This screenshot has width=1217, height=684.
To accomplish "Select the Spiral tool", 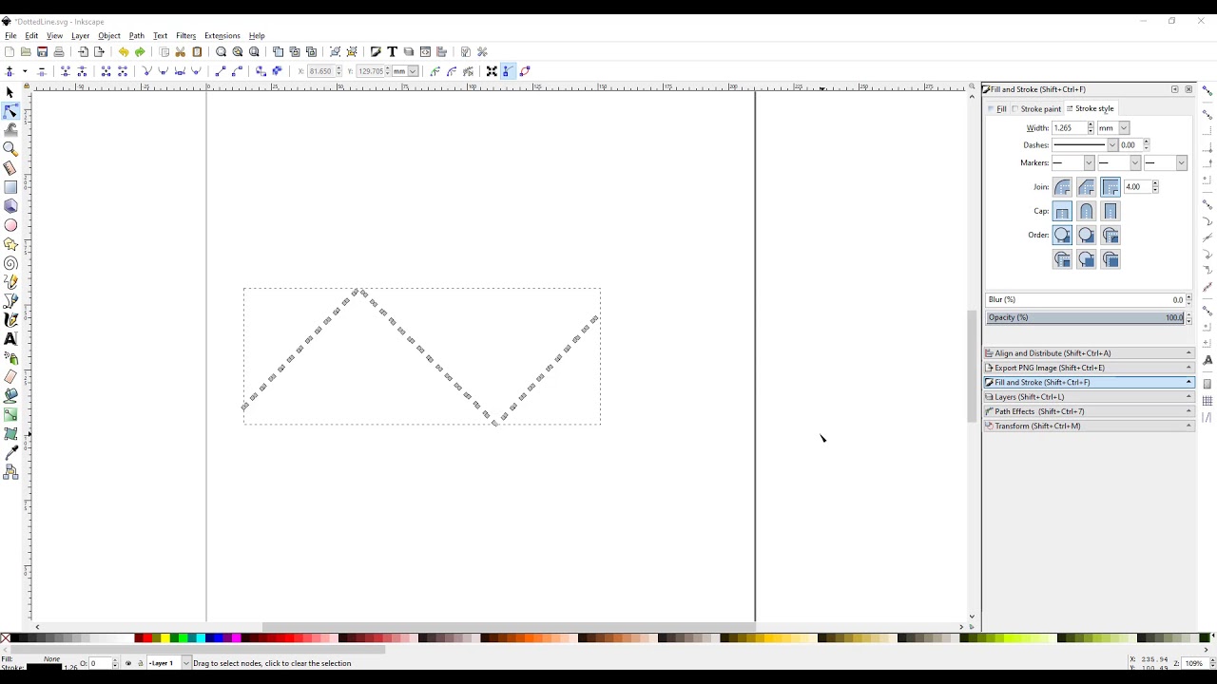I will [x=10, y=263].
